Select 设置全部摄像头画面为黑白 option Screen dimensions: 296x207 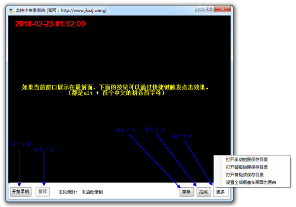coord(252,182)
